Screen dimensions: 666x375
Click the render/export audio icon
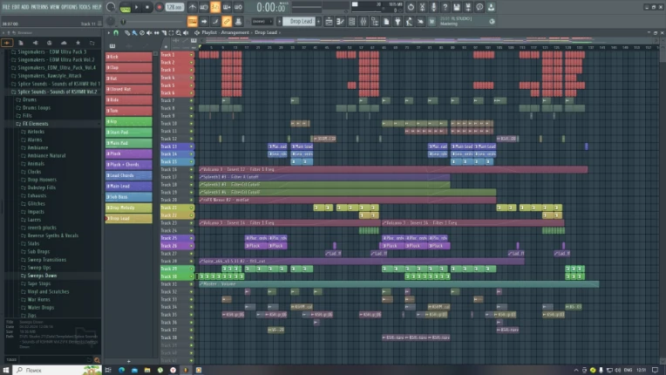pos(468,7)
